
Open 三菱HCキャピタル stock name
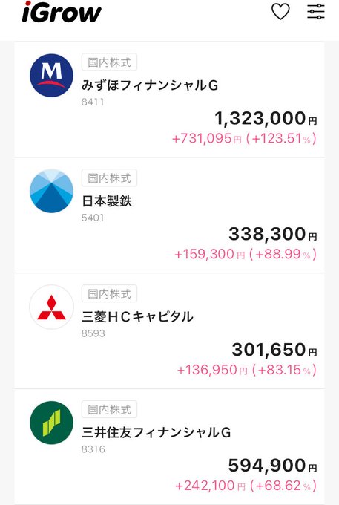click(137, 316)
